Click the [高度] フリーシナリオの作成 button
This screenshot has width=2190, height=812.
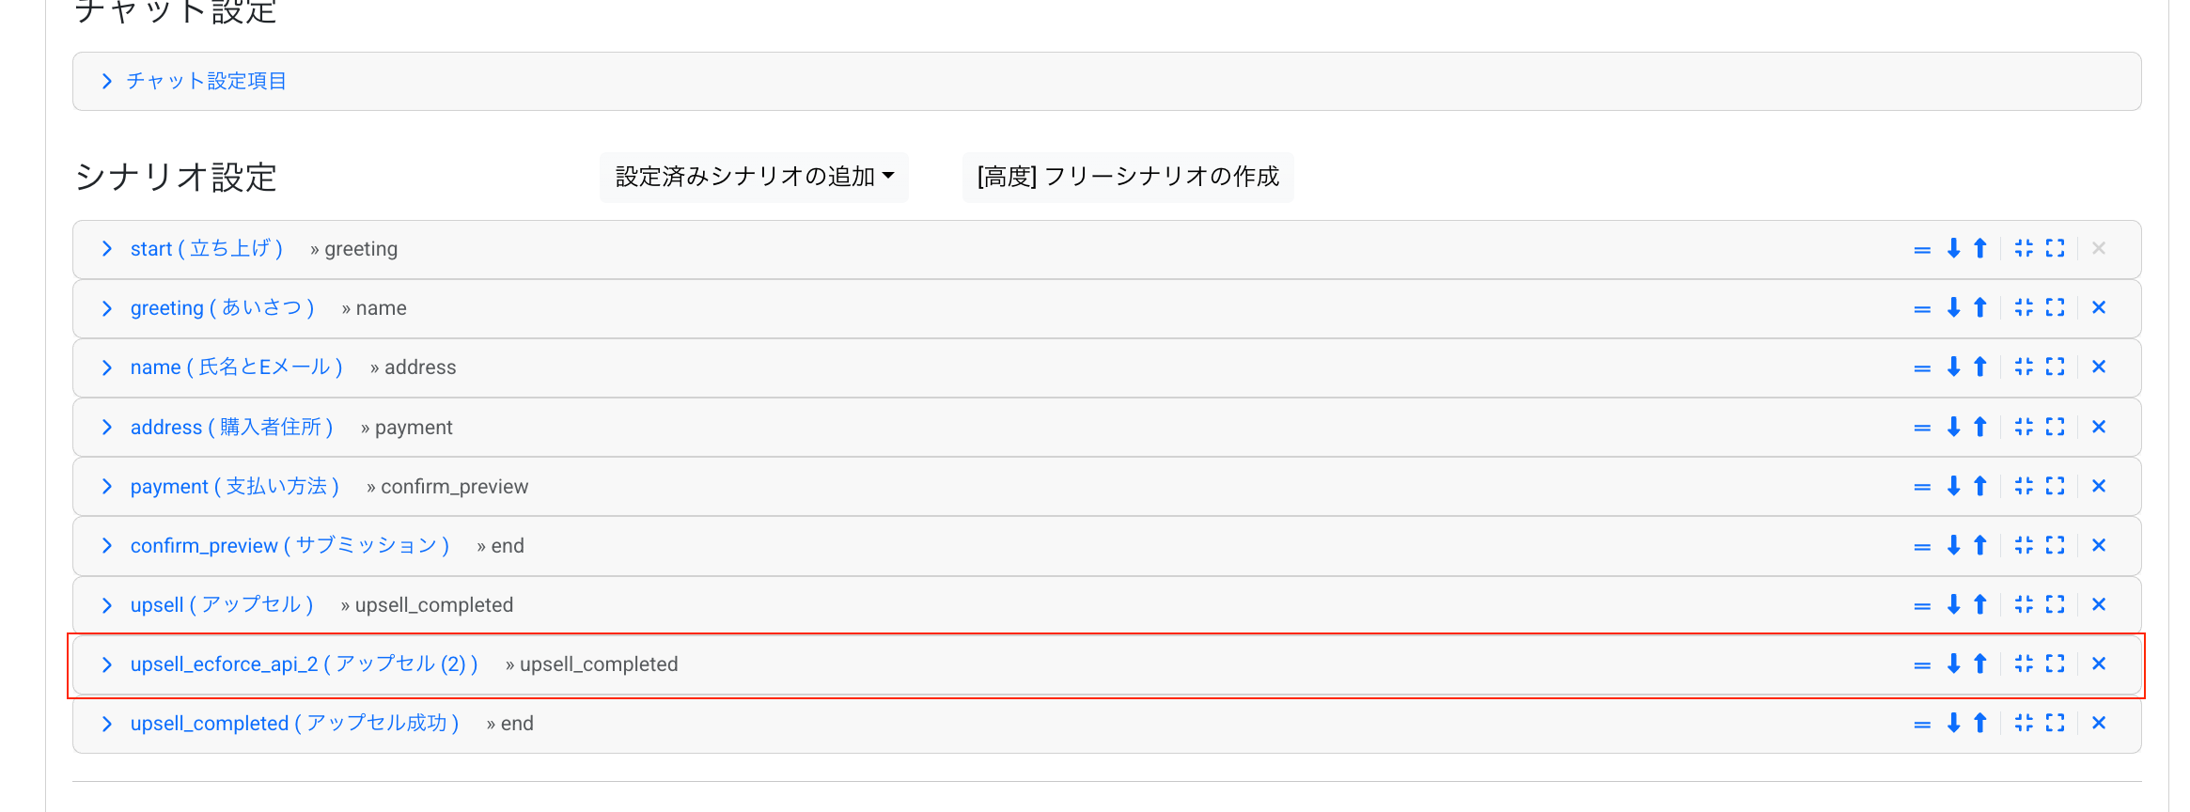tap(1127, 177)
